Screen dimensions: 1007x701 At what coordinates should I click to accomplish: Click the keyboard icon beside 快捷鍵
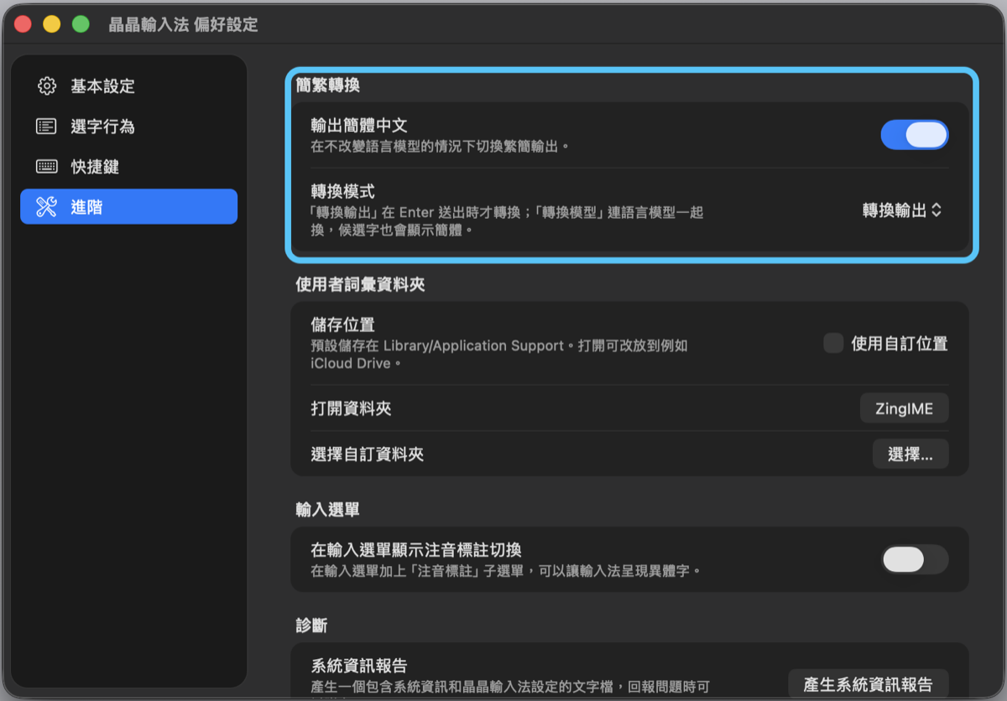coord(47,166)
